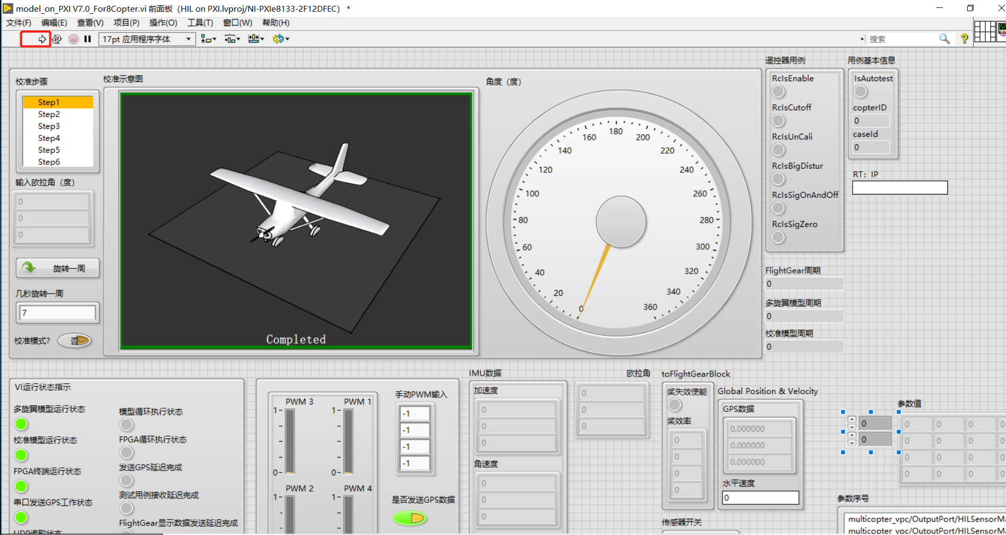Click the Run arrow in the toolbar

point(42,39)
